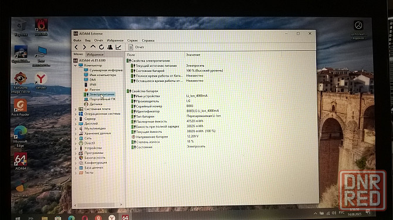Expand the Хранение данных node
Image resolution: width=393 pixels, height=220 pixels.
click(76, 133)
